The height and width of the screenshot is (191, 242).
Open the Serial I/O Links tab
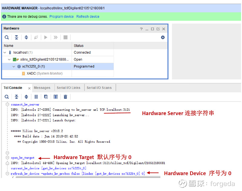[68, 88]
